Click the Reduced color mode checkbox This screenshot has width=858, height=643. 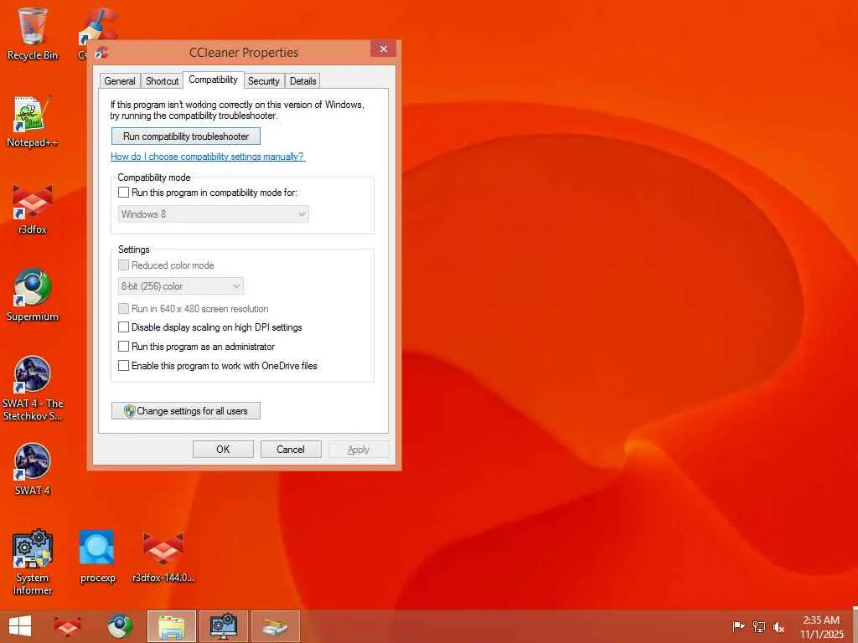click(x=124, y=265)
